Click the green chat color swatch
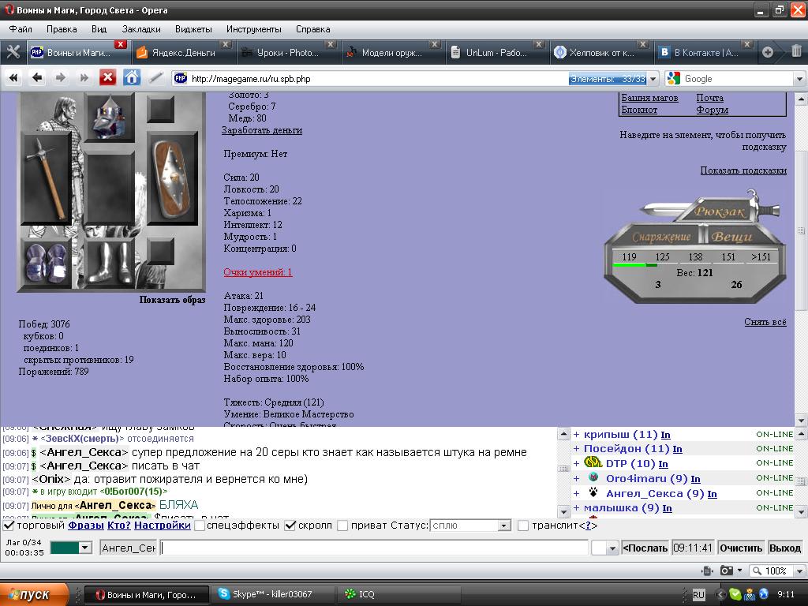This screenshot has height=606, width=808. 65,548
